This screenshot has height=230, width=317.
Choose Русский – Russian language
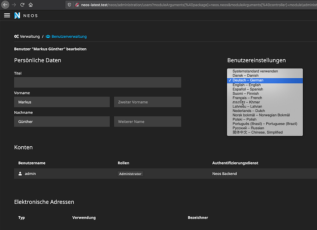point(265,128)
